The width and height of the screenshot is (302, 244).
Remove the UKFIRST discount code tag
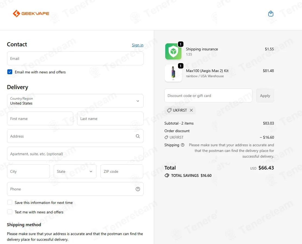click(x=191, y=110)
